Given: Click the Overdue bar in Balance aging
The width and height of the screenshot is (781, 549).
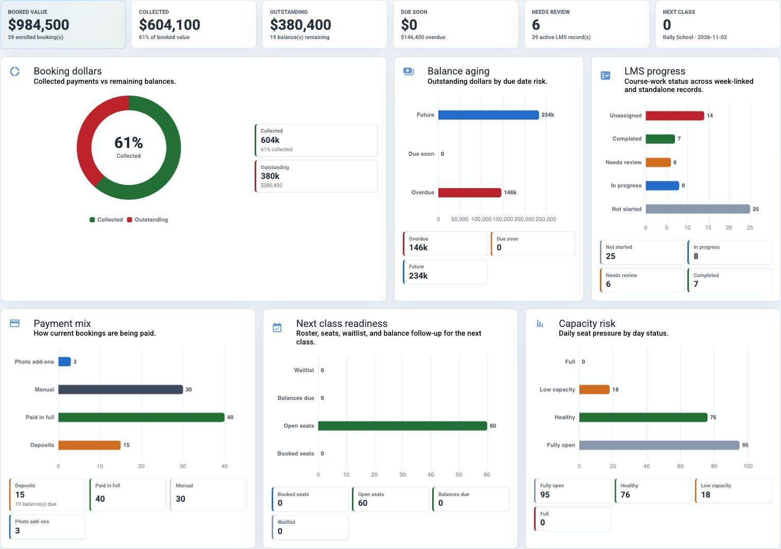Looking at the screenshot, I should (470, 192).
